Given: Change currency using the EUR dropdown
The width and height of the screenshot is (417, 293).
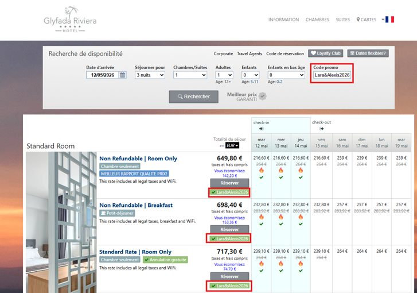Looking at the screenshot, I should [x=232, y=146].
